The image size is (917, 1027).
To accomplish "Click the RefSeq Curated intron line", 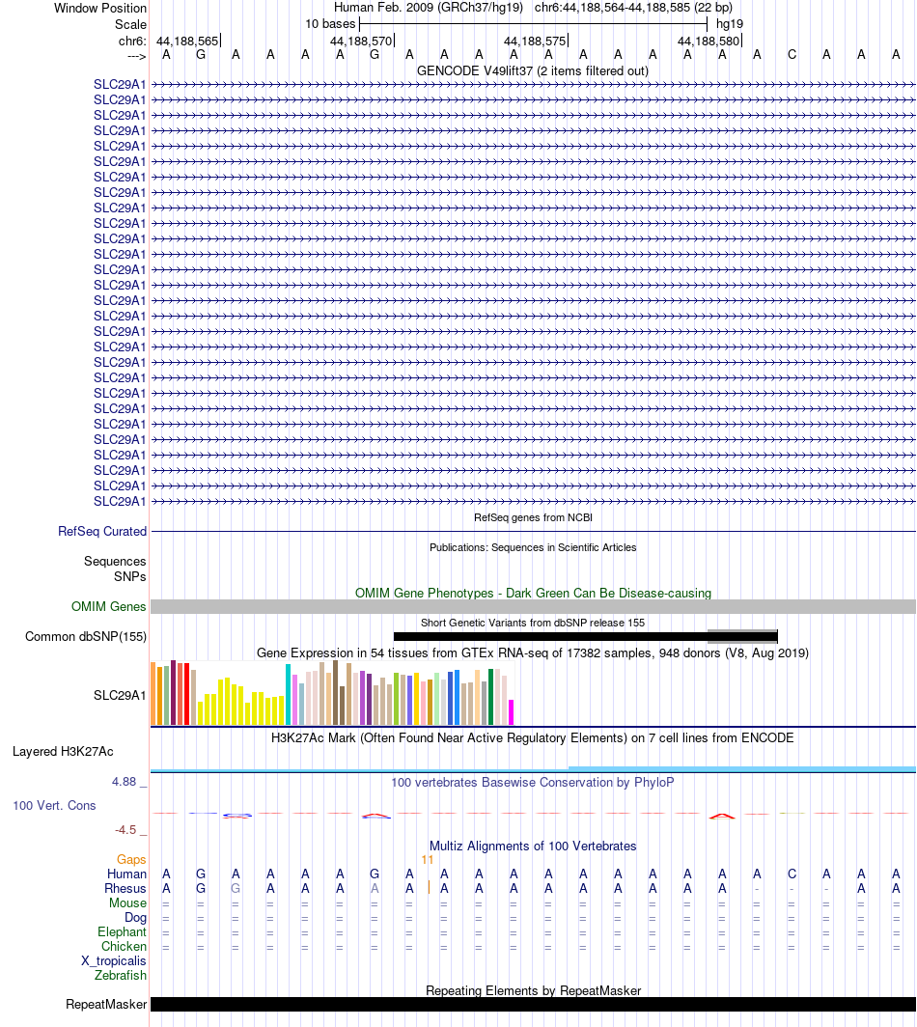I will tap(533, 531).
